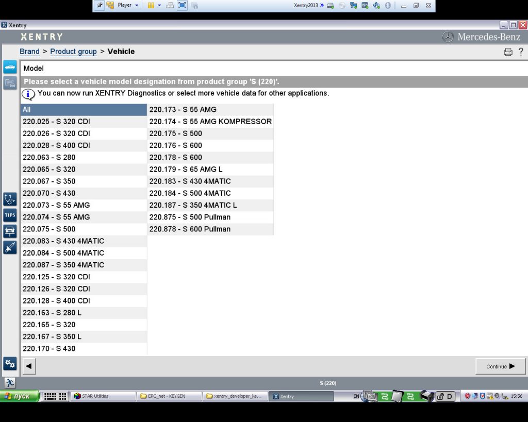The height and width of the screenshot is (422, 528).
Task: Click the print icon
Action: 508,52
